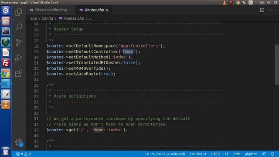Open the Source Control view

point(18,42)
